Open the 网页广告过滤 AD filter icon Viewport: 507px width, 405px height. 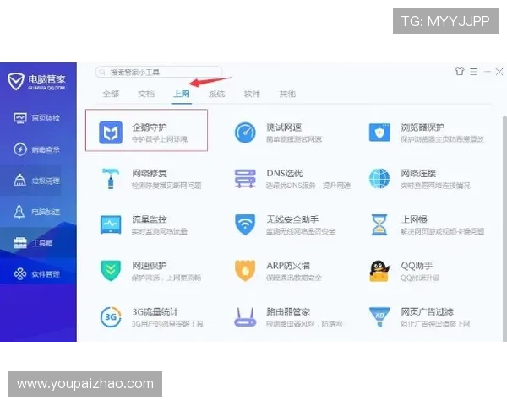[379, 317]
